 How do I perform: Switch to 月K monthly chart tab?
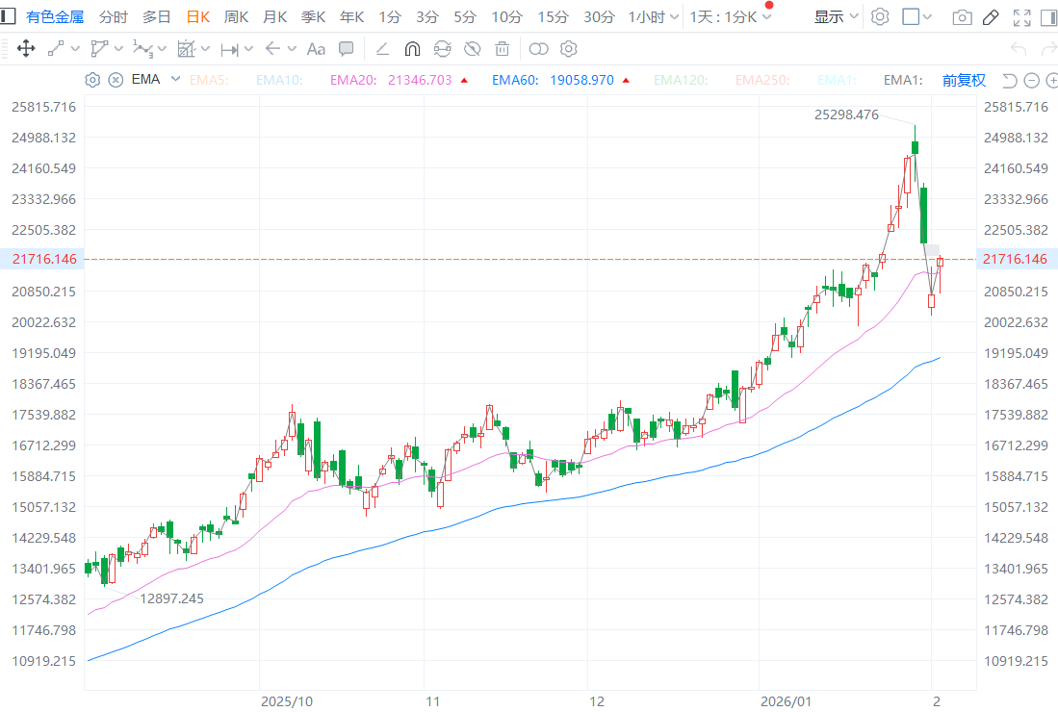[x=274, y=17]
